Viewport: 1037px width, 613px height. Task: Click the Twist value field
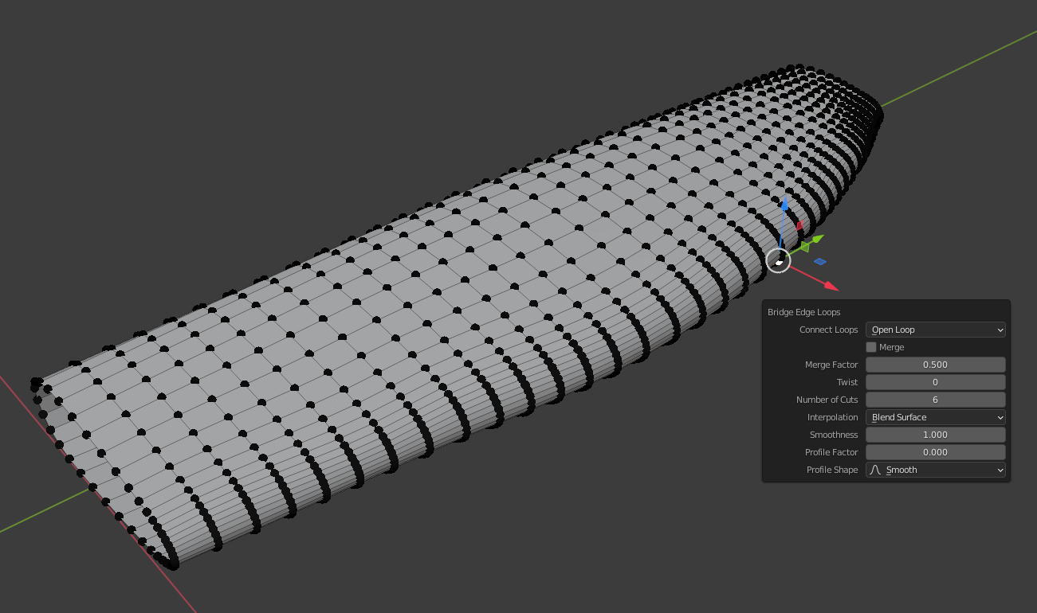coord(936,382)
